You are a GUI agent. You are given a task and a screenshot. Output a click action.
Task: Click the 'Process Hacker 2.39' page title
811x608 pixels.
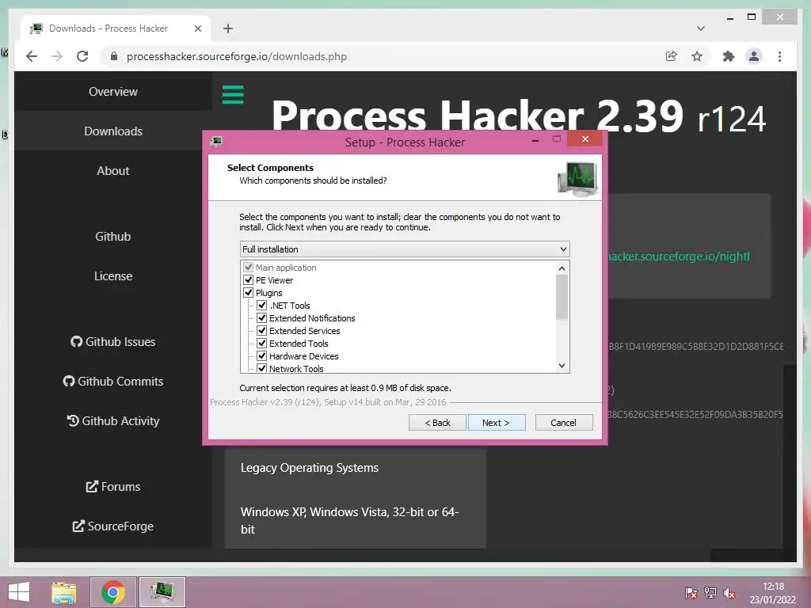point(478,116)
